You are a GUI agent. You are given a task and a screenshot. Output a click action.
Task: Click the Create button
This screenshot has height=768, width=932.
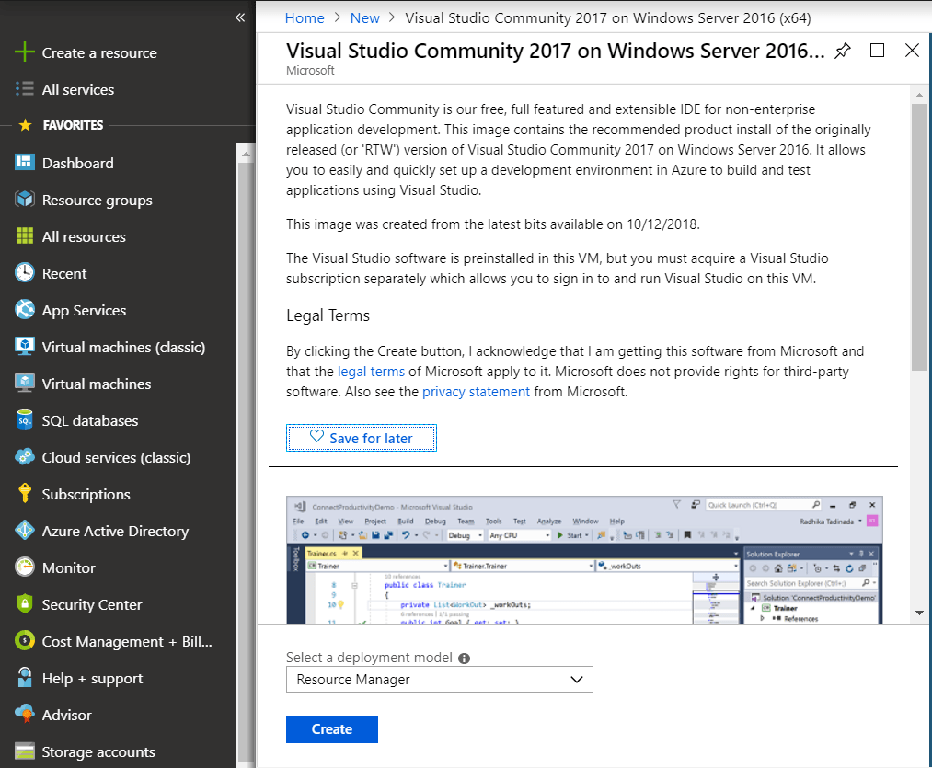click(331, 728)
